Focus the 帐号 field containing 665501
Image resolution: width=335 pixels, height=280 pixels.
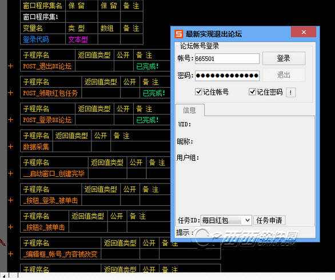coord(227,58)
